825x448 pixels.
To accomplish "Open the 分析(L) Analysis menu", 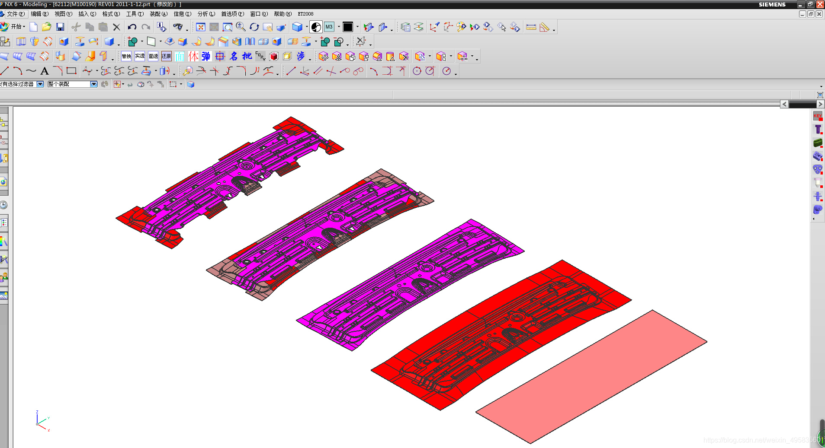I will [206, 14].
